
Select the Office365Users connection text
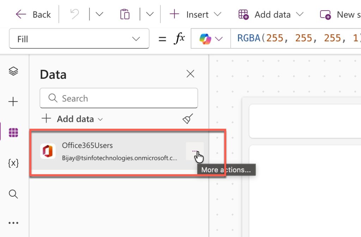click(87, 146)
